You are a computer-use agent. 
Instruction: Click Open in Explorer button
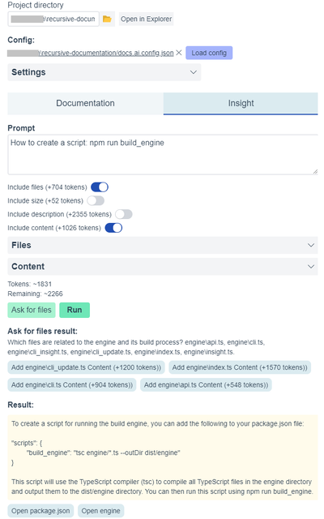[x=146, y=19]
